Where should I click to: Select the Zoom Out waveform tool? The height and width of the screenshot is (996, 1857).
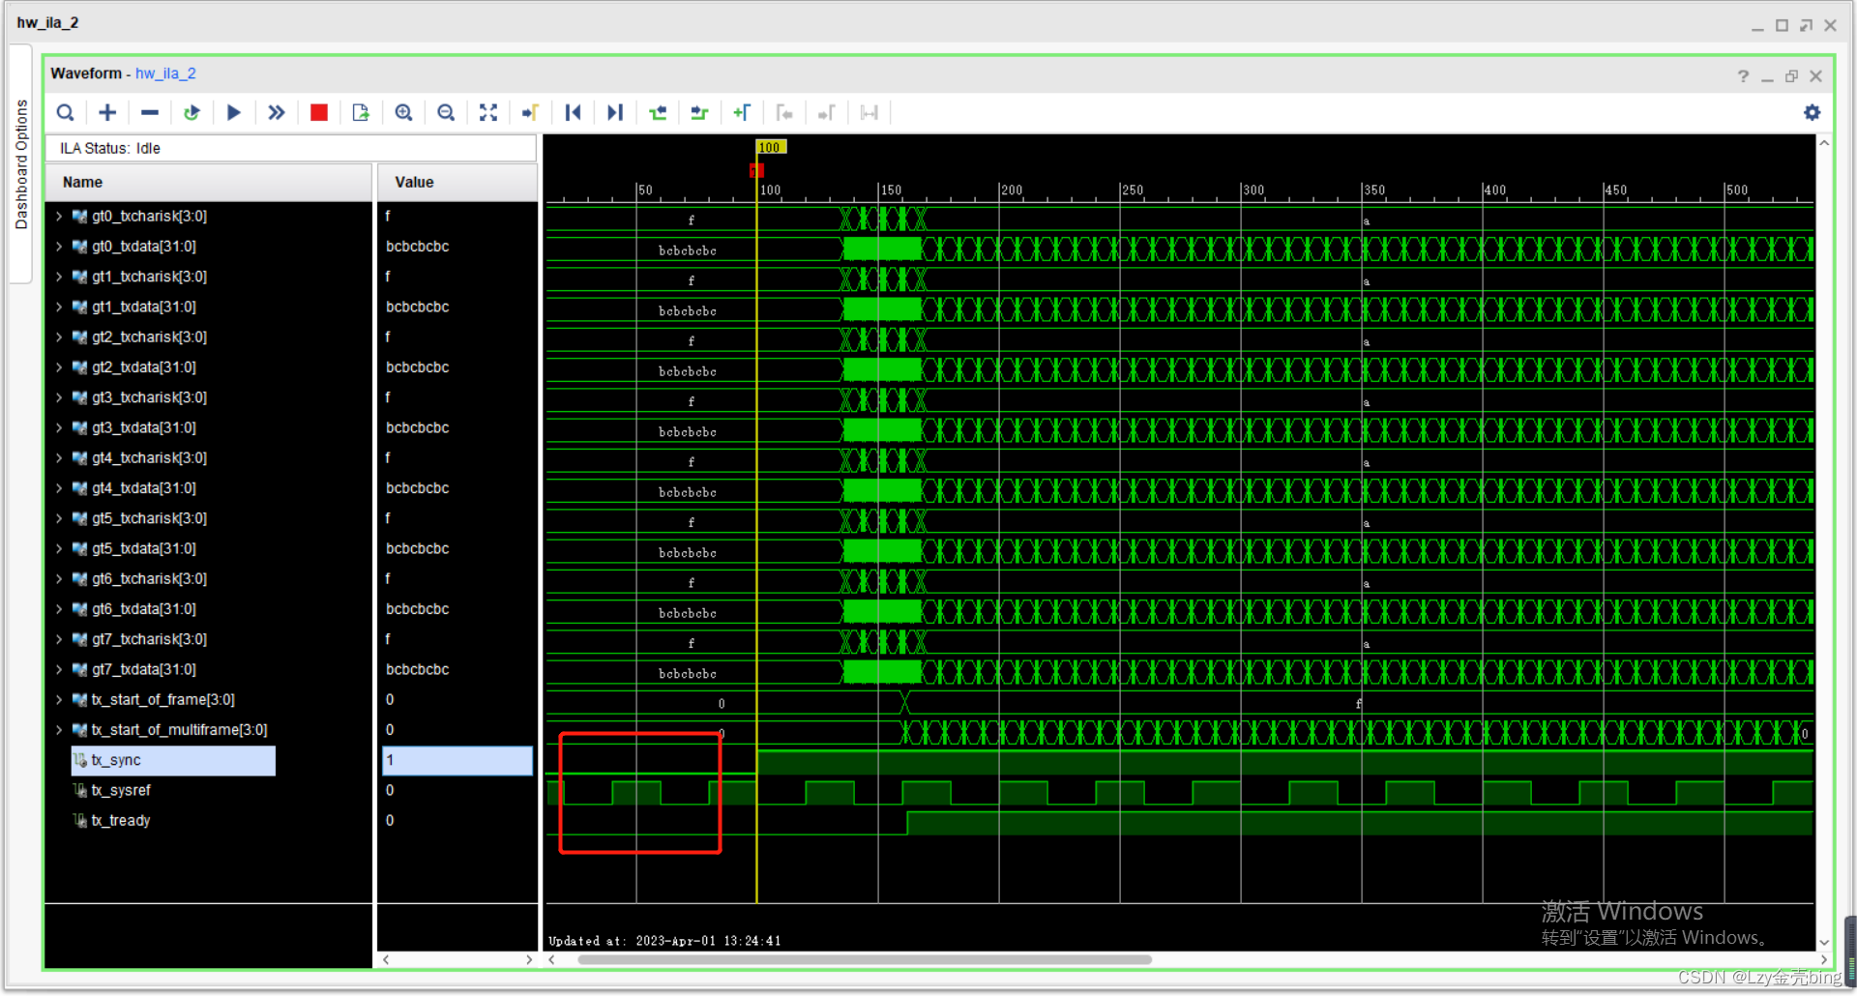pyautogui.click(x=446, y=112)
